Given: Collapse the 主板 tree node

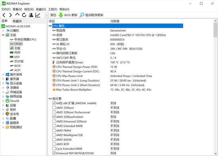Looking at the screenshot, I should [x=3, y=35].
